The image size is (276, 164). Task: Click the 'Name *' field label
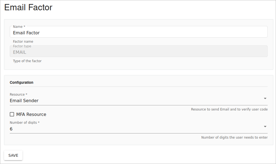point(19,27)
